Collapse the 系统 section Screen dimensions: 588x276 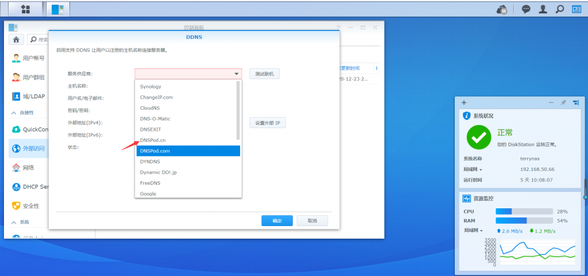(x=14, y=221)
